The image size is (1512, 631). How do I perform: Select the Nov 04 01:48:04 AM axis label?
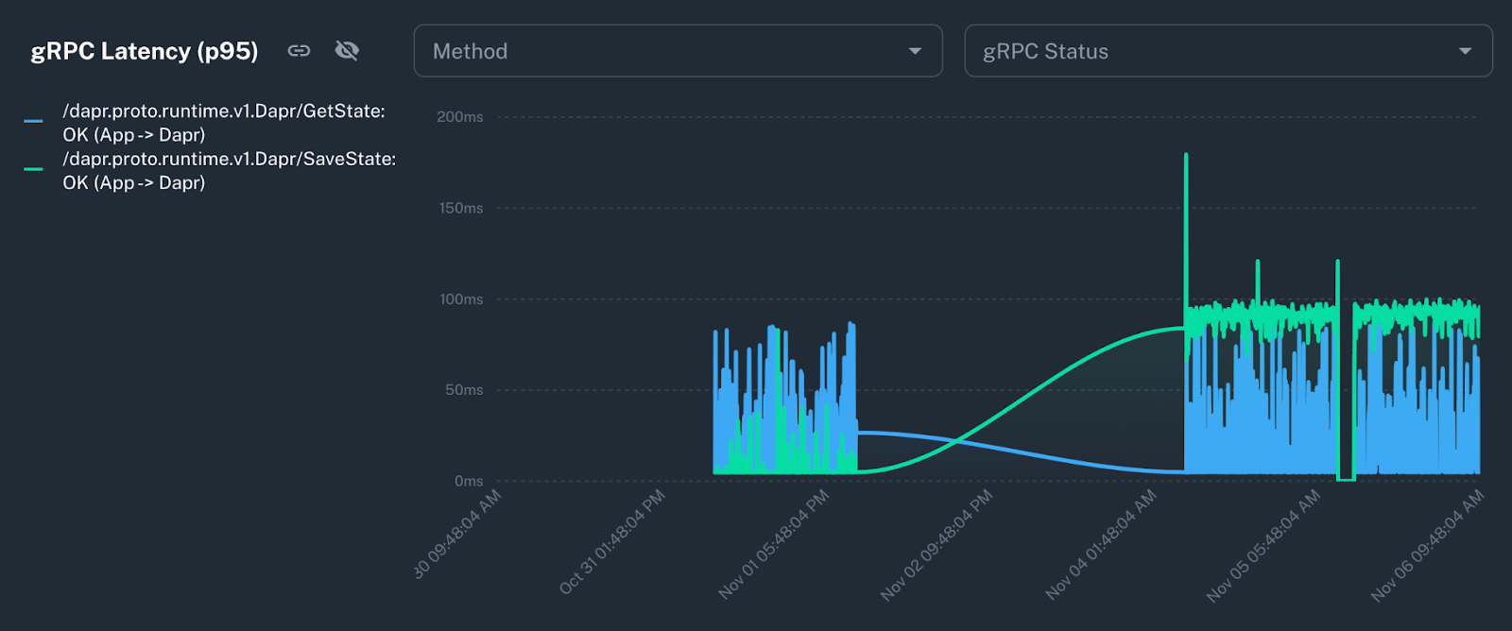pyautogui.click(x=1101, y=543)
